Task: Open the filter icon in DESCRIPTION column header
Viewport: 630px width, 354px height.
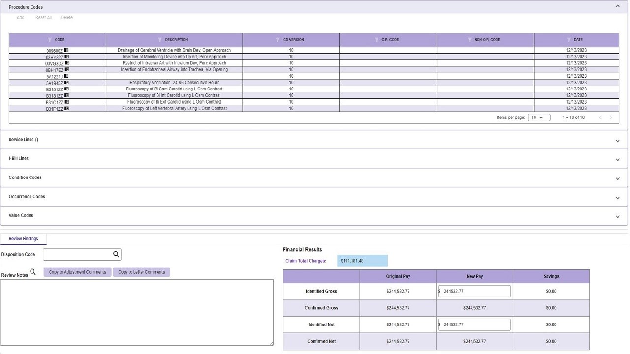Action: point(160,40)
